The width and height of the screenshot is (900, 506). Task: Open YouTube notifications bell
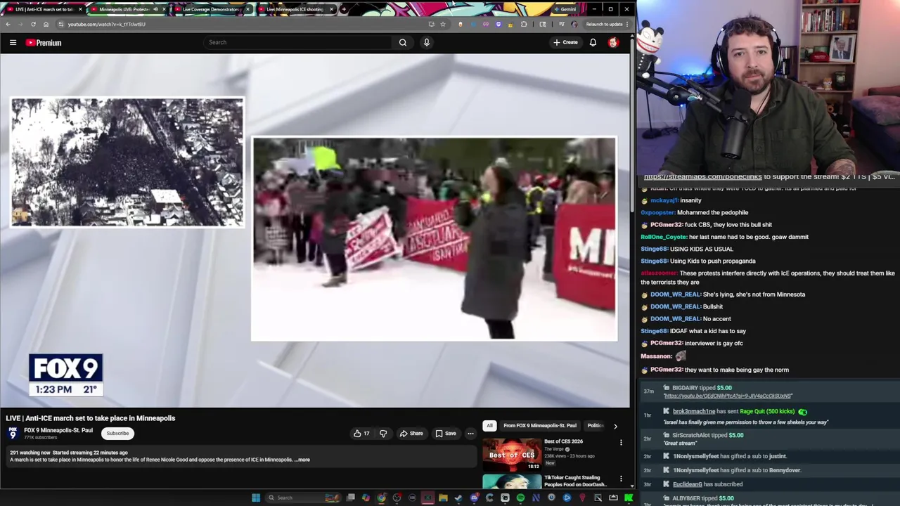point(593,43)
